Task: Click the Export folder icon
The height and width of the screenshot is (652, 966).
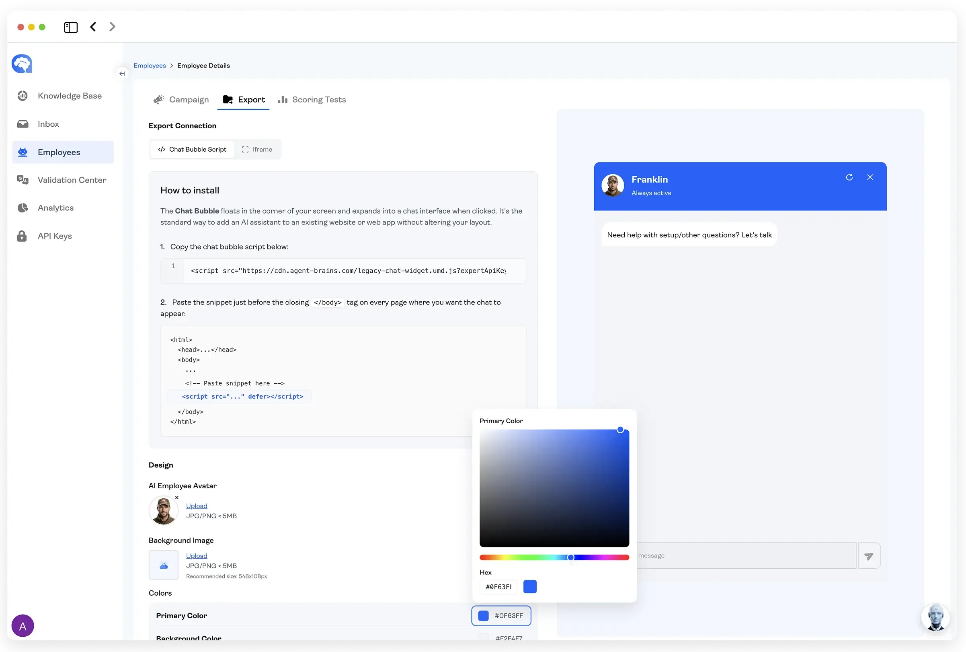Action: [x=228, y=99]
